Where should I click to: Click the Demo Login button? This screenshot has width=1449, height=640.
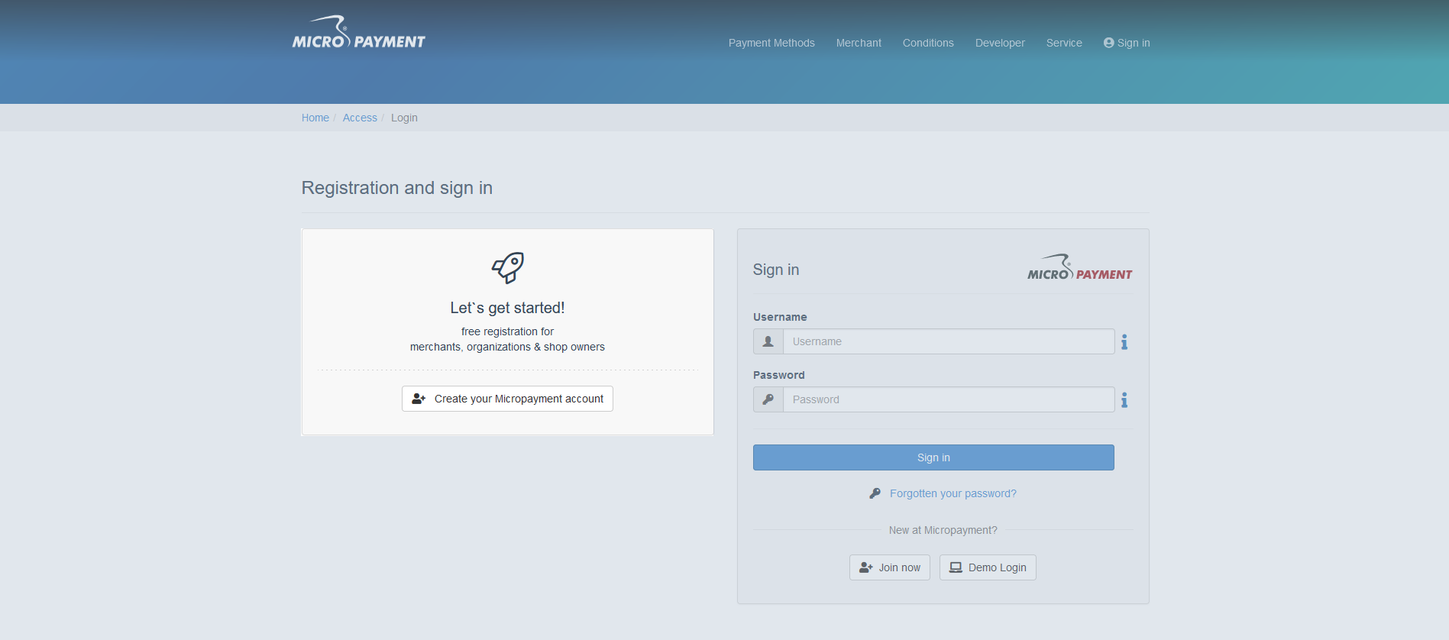pos(988,567)
